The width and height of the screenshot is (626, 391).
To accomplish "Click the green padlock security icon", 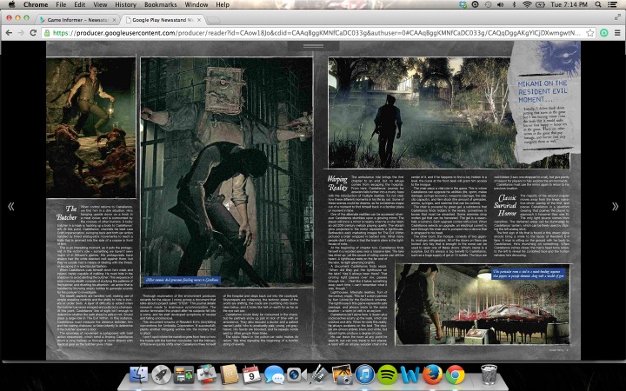I will coord(47,33).
